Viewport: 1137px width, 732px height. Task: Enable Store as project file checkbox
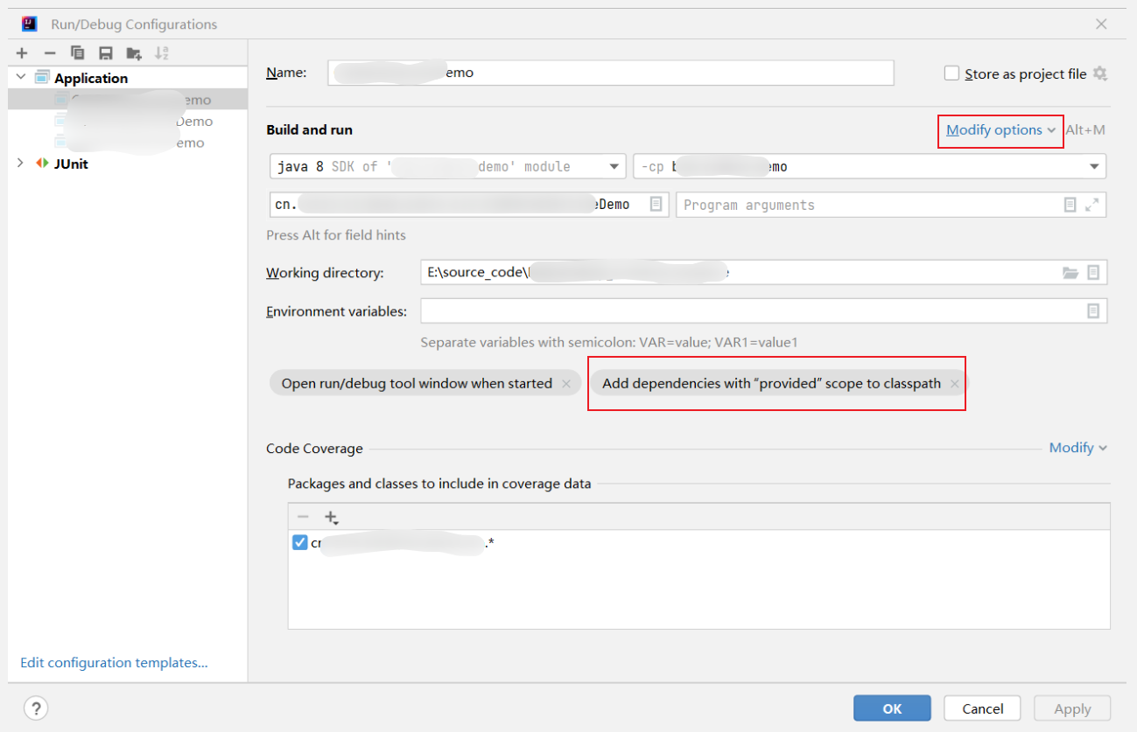[951, 74]
